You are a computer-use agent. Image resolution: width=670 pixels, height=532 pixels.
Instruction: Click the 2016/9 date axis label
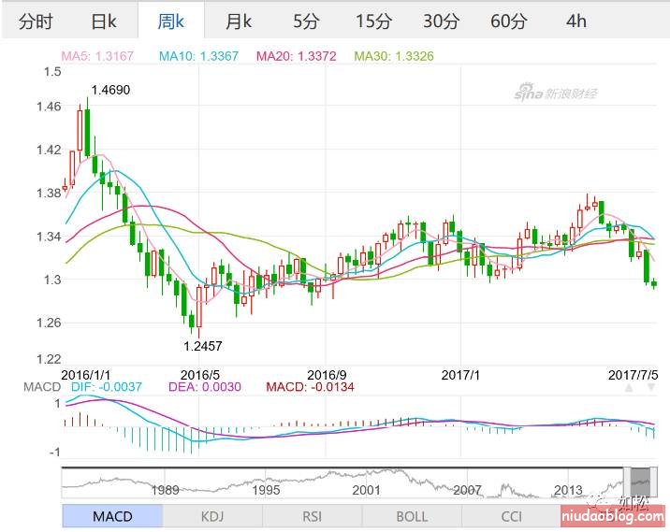click(327, 375)
